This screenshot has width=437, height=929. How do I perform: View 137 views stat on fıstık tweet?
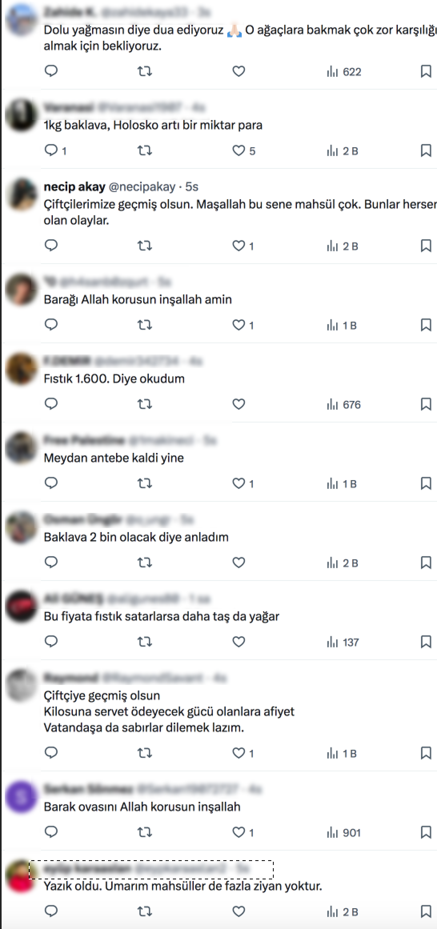[343, 642]
